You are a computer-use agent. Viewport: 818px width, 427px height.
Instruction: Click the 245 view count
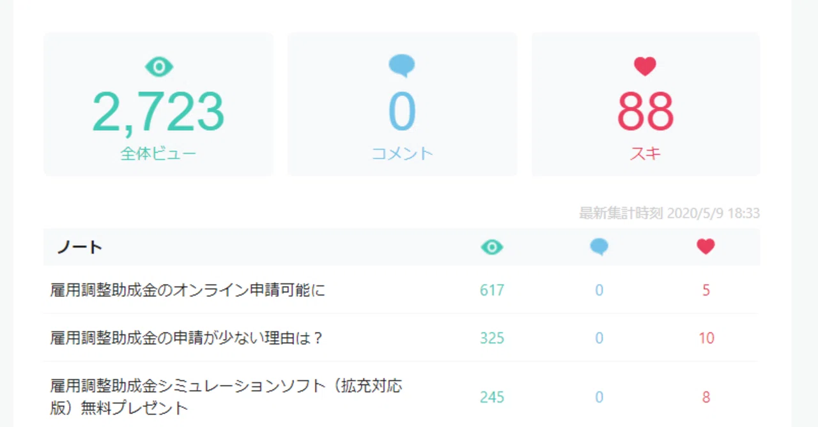492,397
